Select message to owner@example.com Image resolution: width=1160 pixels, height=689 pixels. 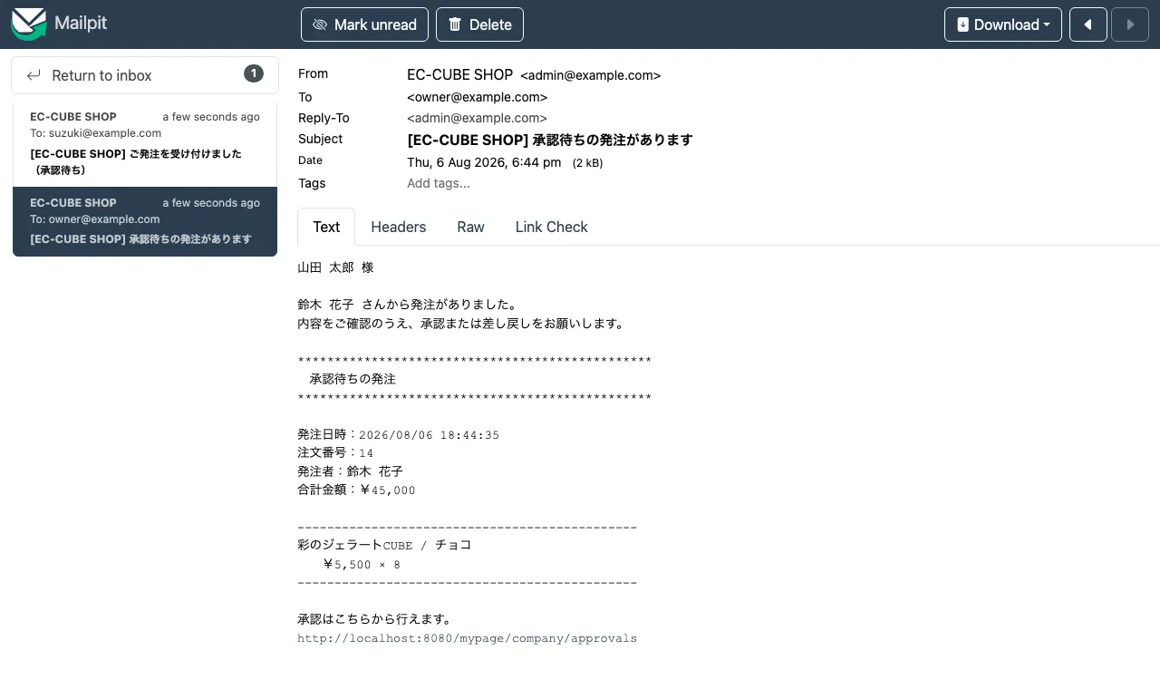145,221
